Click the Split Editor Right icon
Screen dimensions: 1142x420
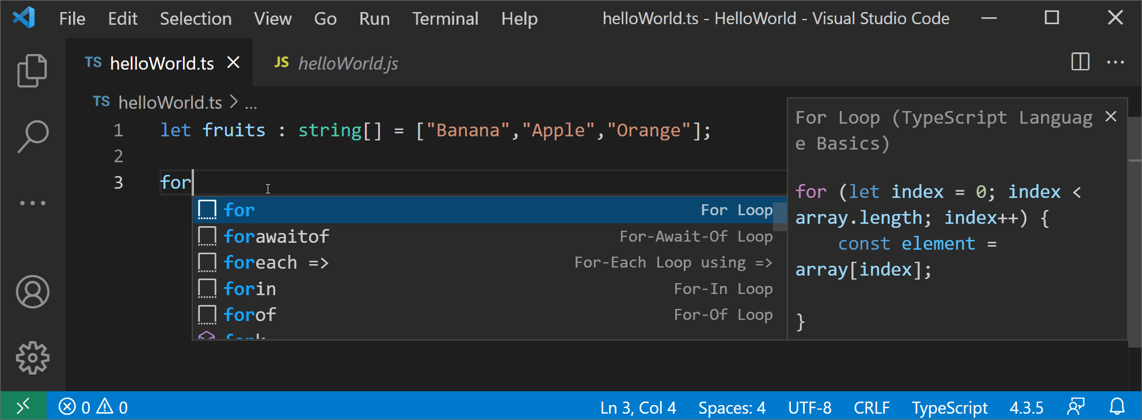point(1080,62)
